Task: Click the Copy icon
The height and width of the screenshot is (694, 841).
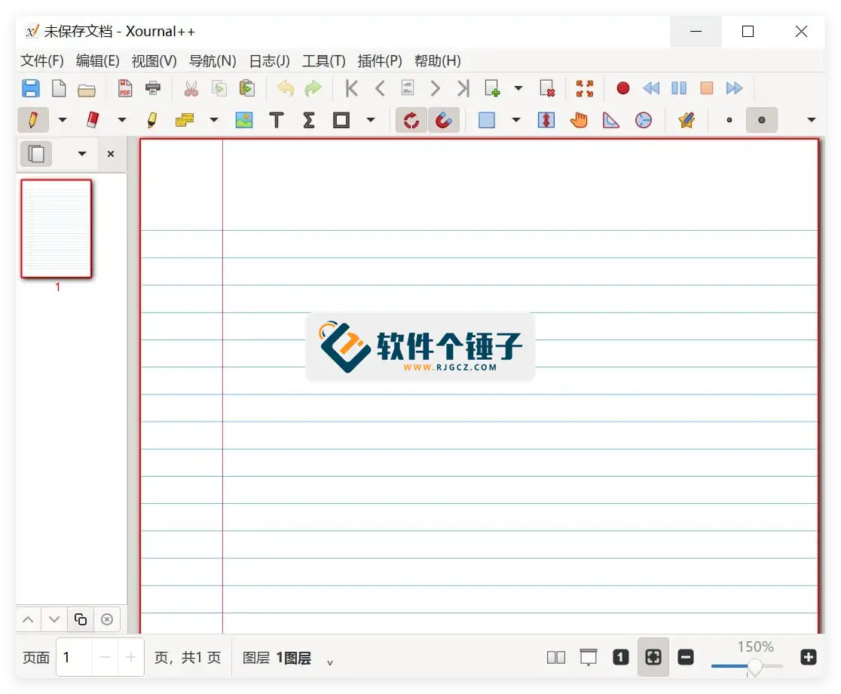Action: pos(219,88)
